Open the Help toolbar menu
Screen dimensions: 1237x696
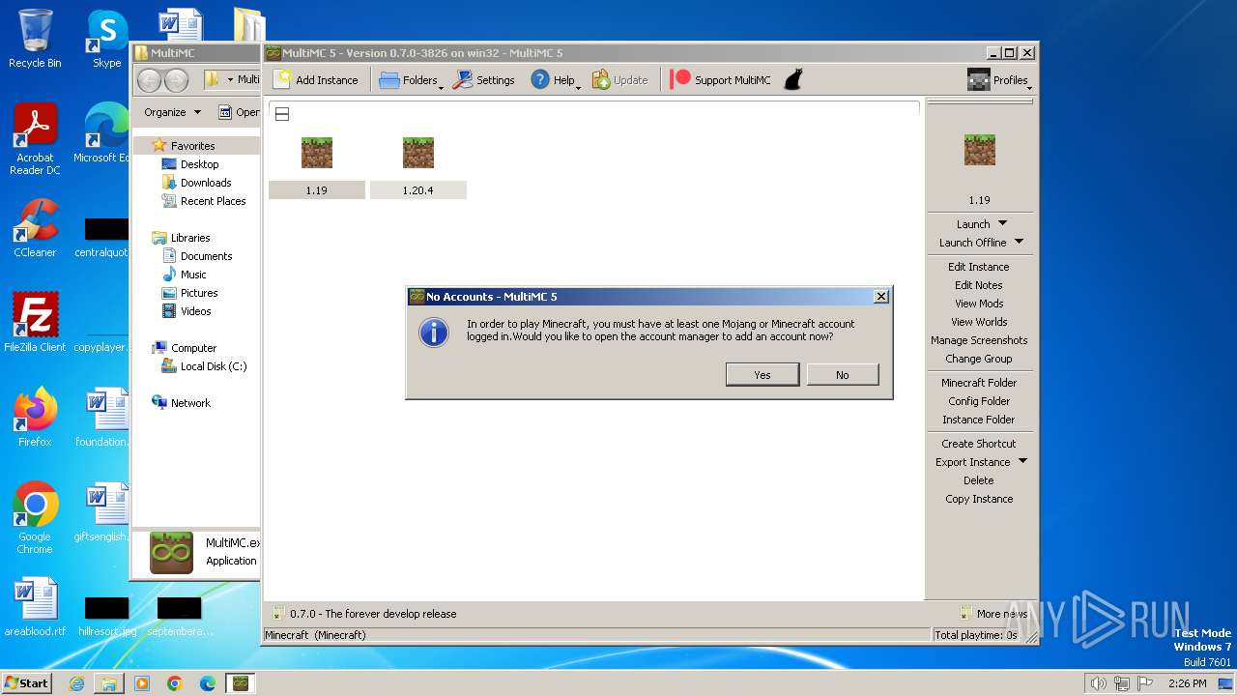[555, 80]
